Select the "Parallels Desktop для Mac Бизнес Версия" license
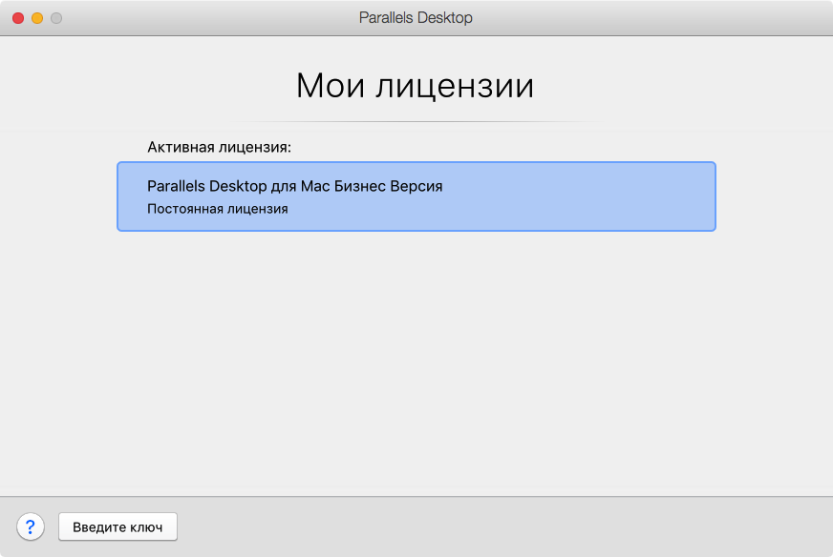833x557 pixels. pyautogui.click(x=294, y=186)
